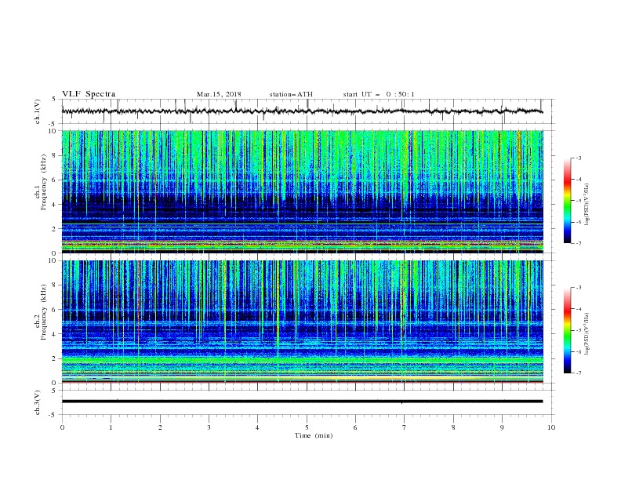Click the "ch.3(V)" axis label
The image size is (621, 480).
tap(38, 402)
